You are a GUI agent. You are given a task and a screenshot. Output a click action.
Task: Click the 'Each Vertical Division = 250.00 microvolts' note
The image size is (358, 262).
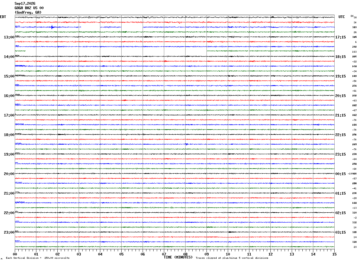(38, 258)
